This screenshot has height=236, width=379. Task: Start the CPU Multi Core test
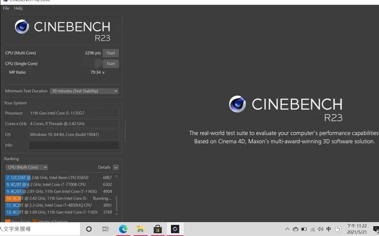click(x=111, y=53)
